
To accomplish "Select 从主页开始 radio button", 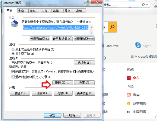I will (13, 54).
